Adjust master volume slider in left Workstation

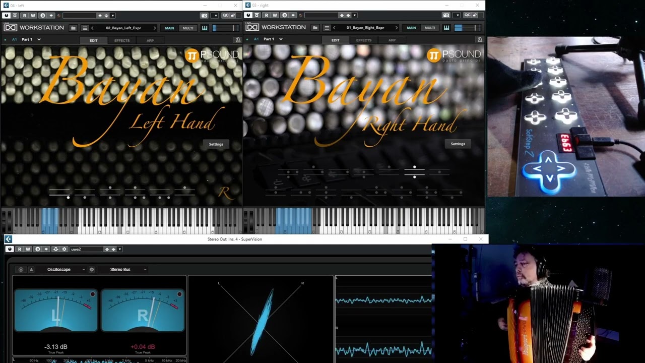[x=225, y=28]
